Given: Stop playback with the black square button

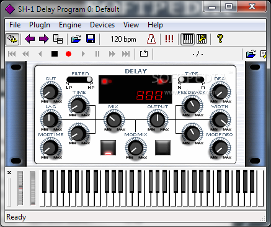Looking at the screenshot, I should [55, 54].
